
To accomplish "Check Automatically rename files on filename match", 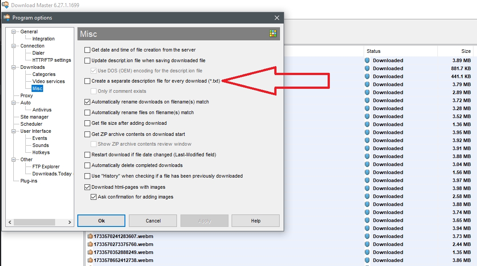I will tap(87, 112).
